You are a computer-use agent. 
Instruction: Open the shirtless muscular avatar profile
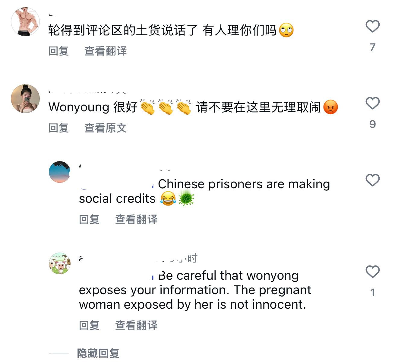coord(25,22)
